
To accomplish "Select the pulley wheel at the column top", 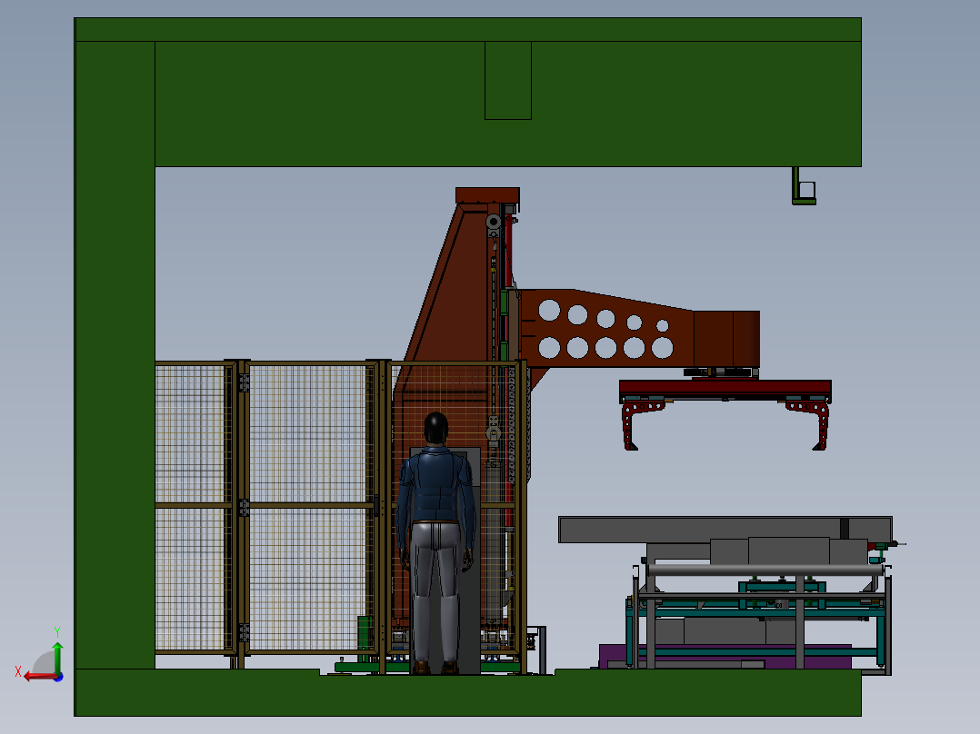I will click(x=493, y=222).
